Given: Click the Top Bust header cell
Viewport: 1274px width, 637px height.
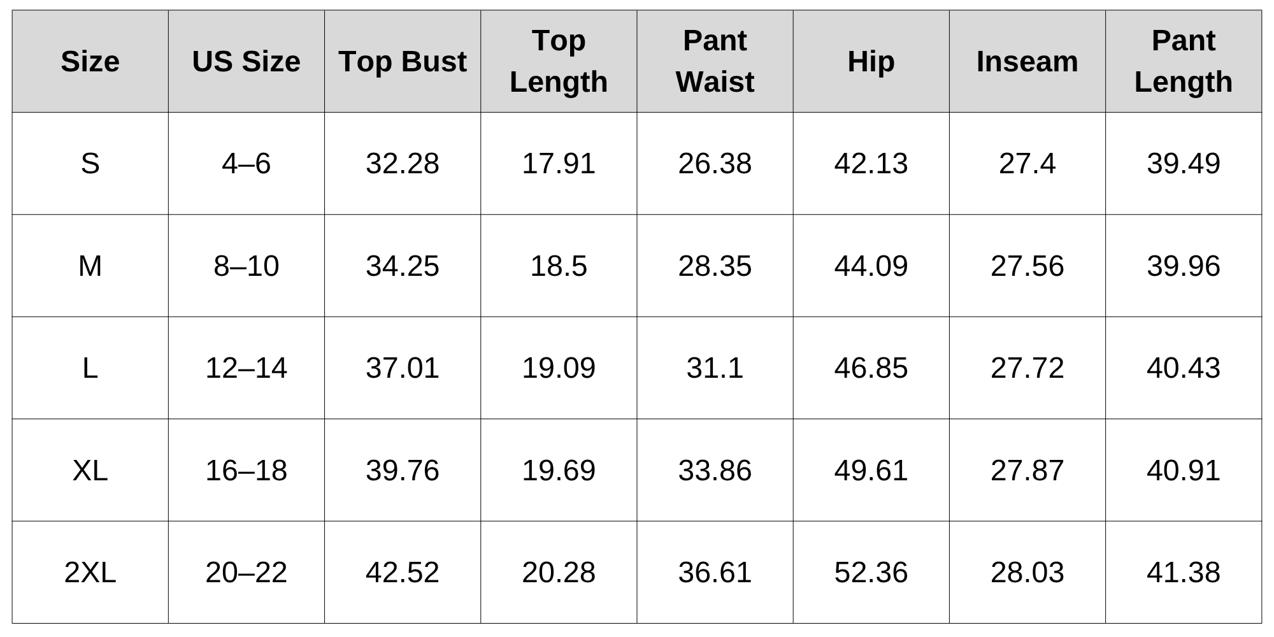Looking at the screenshot, I should (x=403, y=61).
